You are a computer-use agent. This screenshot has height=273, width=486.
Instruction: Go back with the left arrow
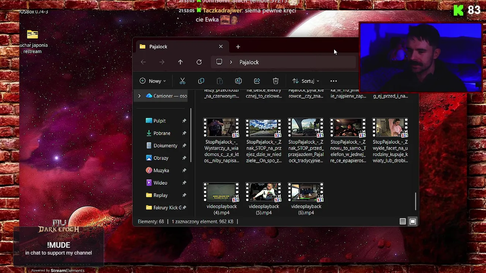pyautogui.click(x=143, y=62)
